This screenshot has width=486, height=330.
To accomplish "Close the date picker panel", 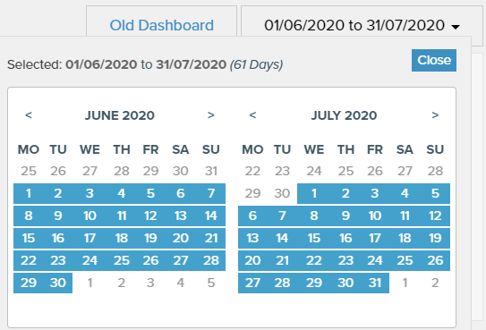I will pyautogui.click(x=434, y=60).
